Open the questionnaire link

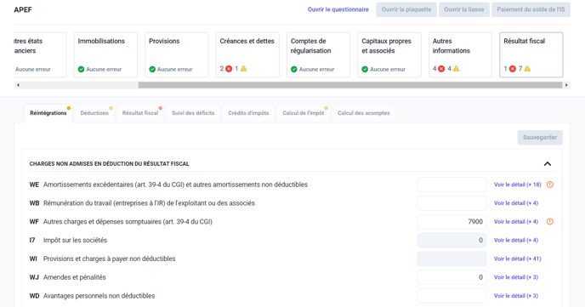(338, 9)
